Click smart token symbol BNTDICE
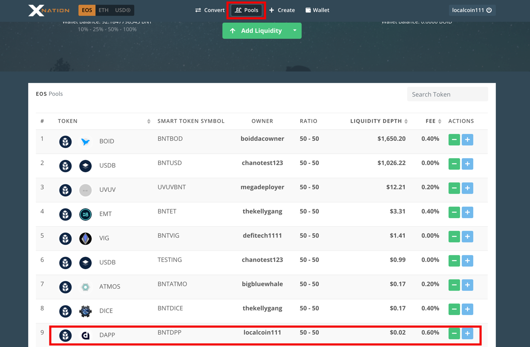 coord(170,308)
